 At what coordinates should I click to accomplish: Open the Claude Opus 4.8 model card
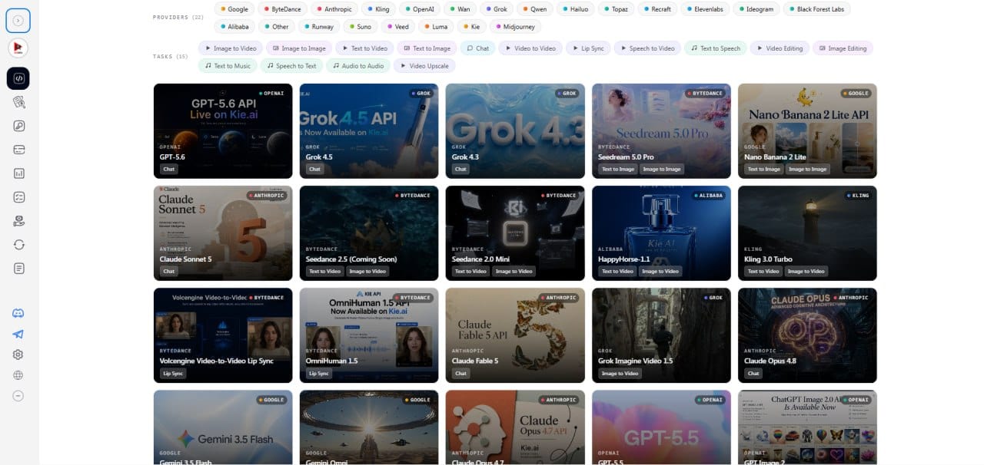pos(807,335)
